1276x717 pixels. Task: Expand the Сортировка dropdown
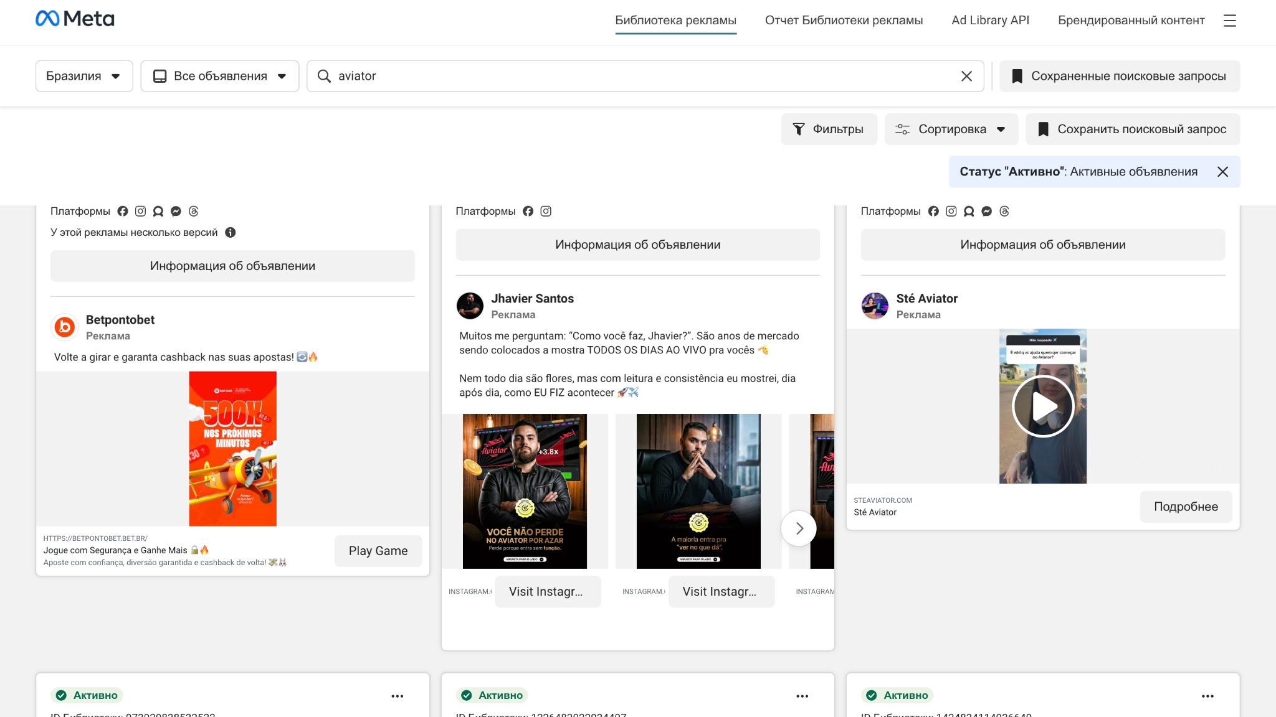click(951, 129)
